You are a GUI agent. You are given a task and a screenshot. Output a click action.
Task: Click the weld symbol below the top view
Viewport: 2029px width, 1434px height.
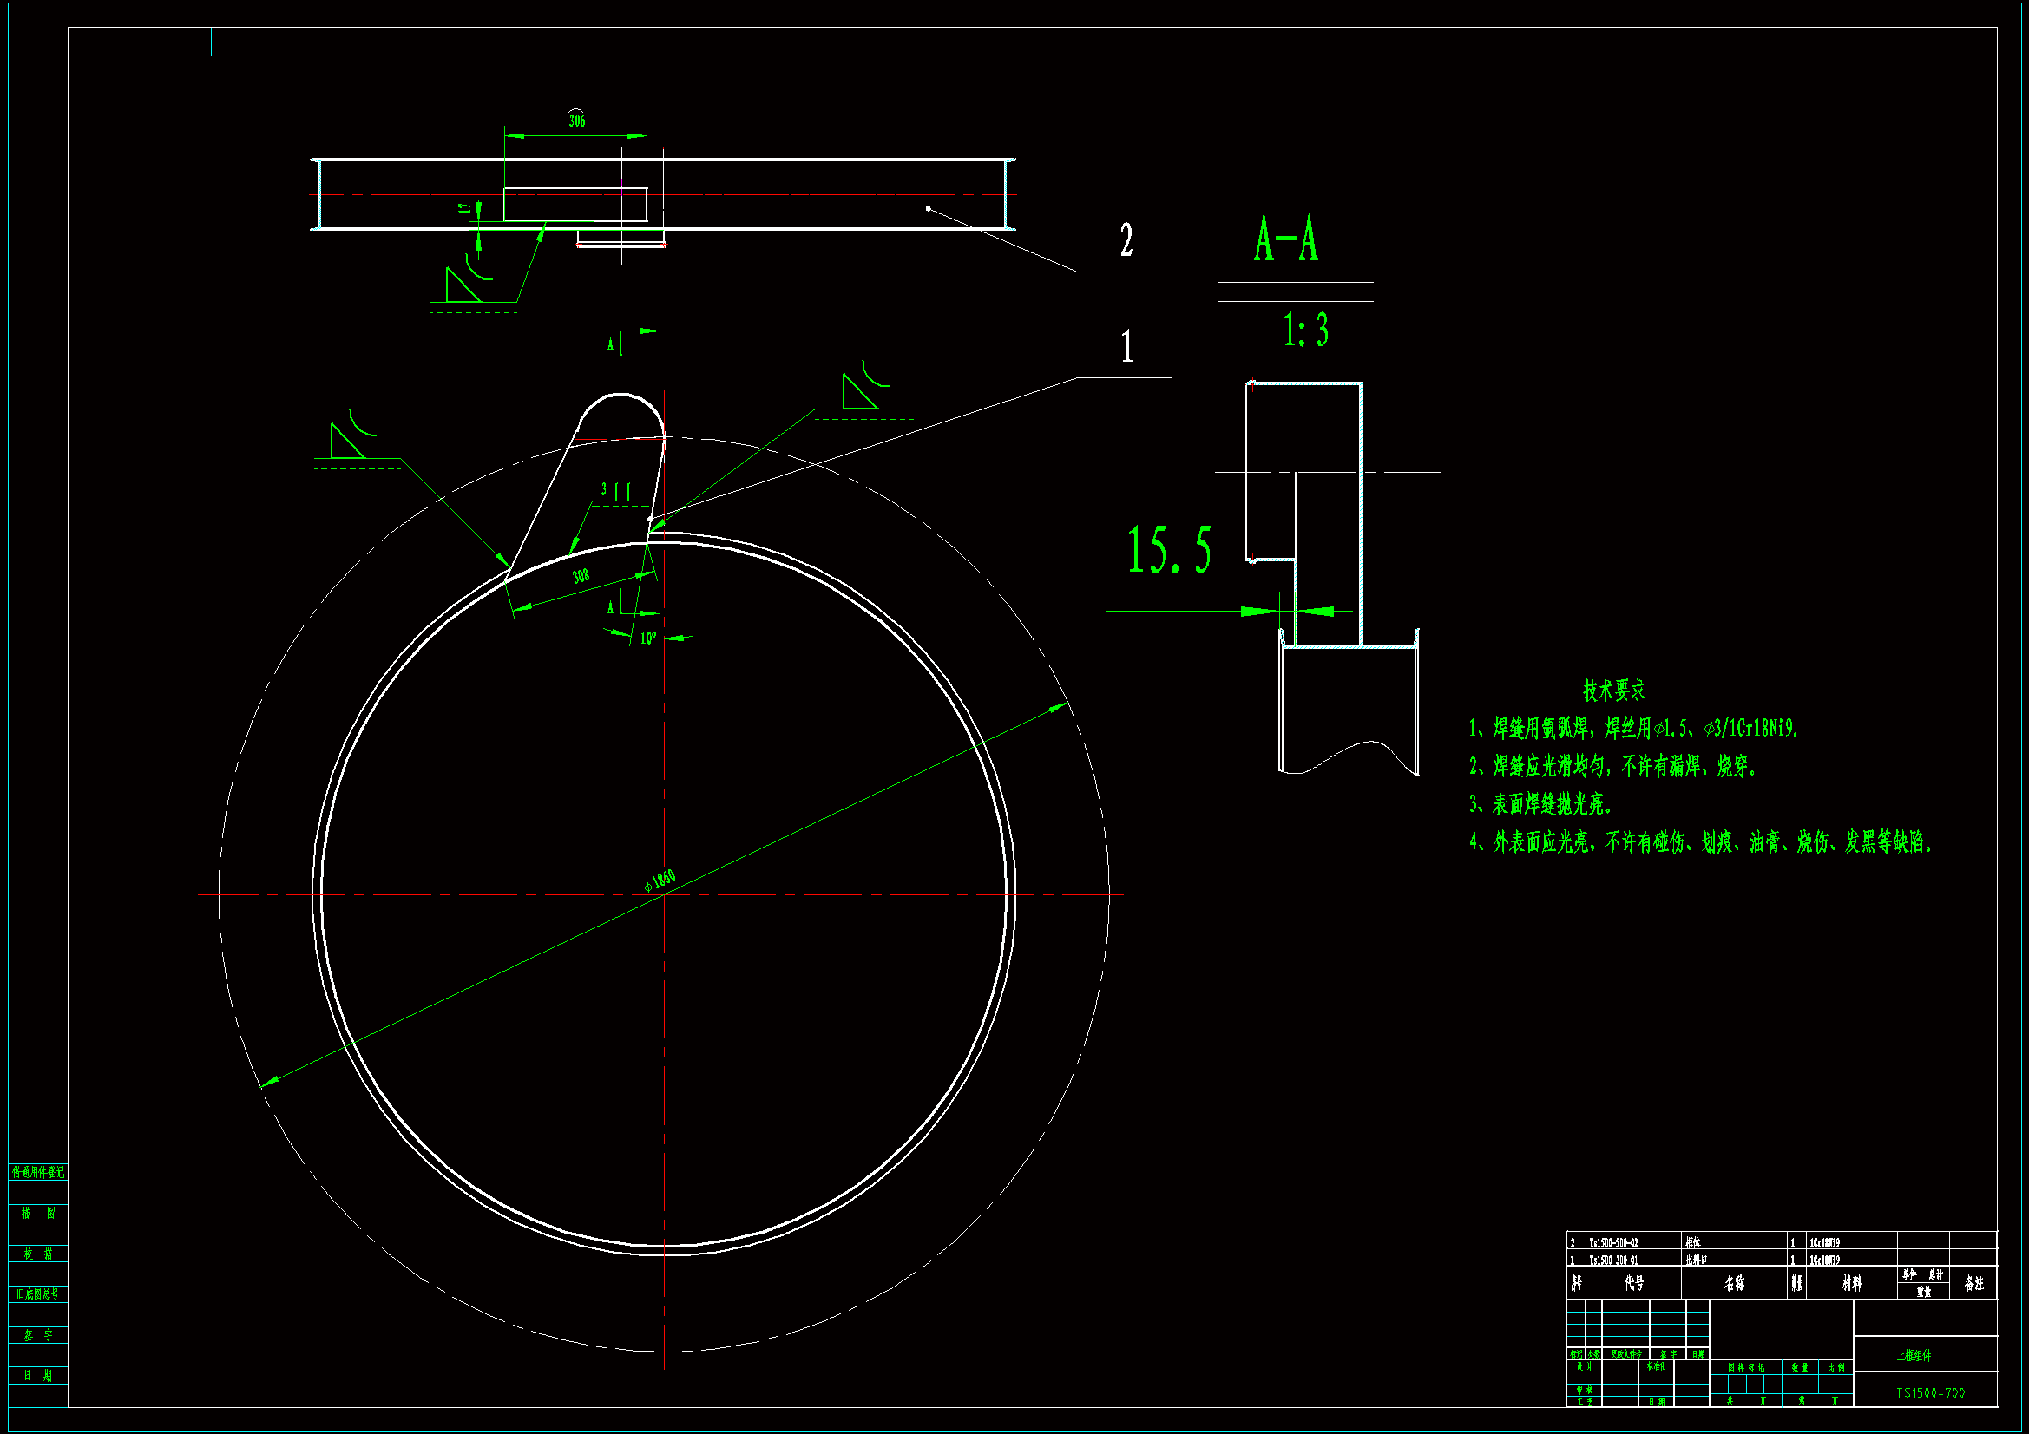[467, 280]
